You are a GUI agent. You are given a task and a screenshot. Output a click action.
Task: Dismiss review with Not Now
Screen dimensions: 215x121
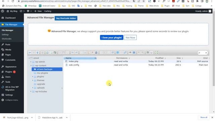(x=130, y=37)
